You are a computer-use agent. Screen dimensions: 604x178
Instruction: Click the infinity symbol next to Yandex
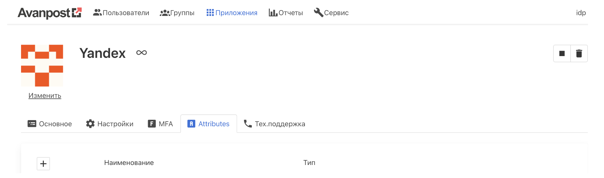[142, 53]
